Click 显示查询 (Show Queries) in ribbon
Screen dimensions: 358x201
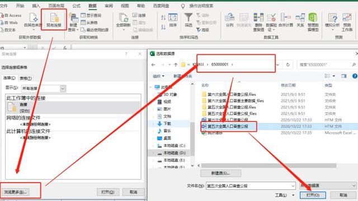tap(91, 15)
